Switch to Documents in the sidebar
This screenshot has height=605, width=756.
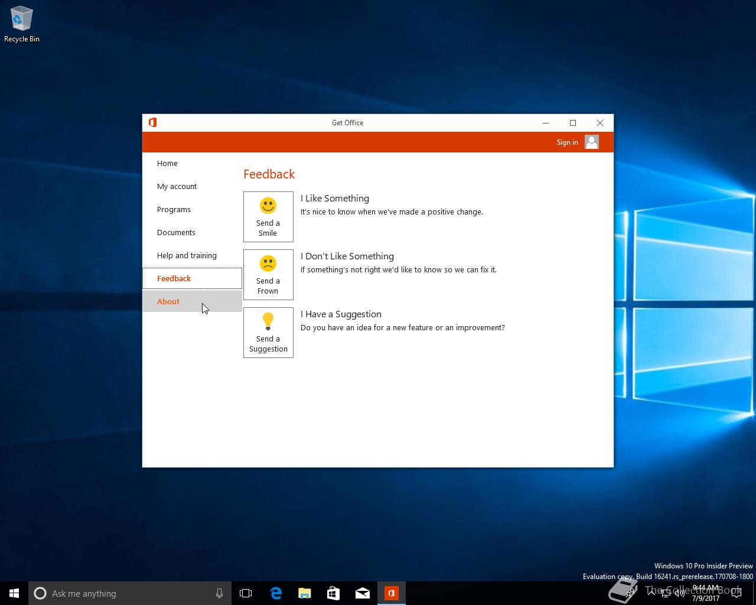point(176,232)
